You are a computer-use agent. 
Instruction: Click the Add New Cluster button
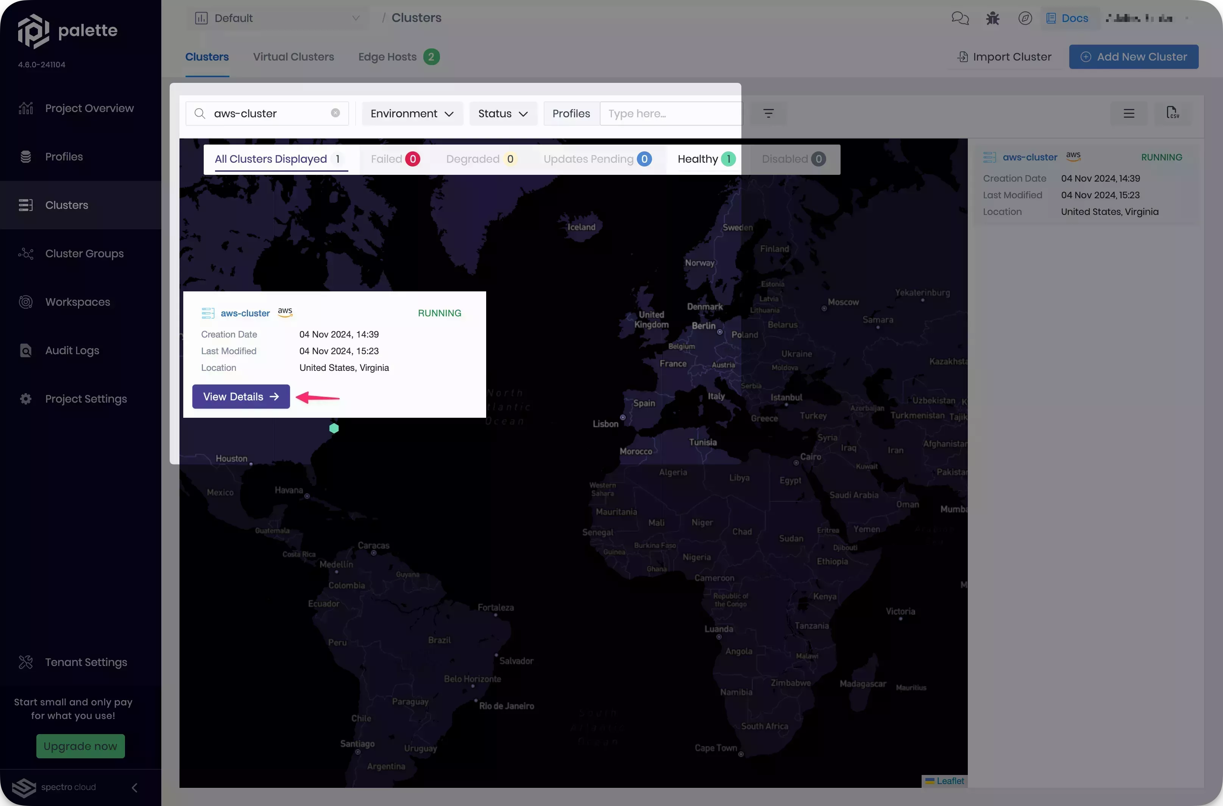click(1134, 56)
